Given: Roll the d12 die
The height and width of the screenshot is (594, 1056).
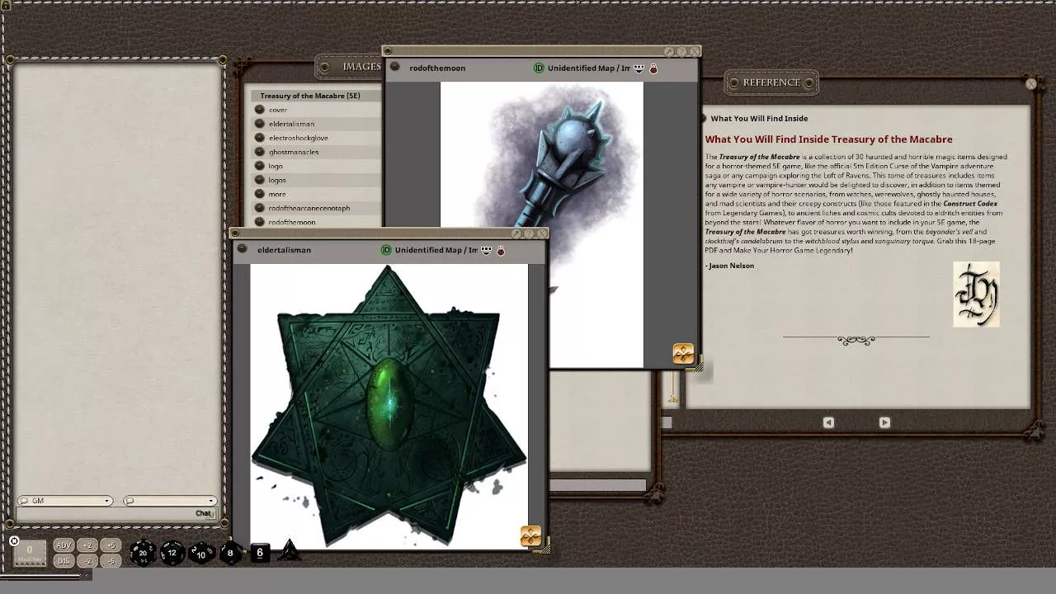Looking at the screenshot, I should pyautogui.click(x=172, y=553).
